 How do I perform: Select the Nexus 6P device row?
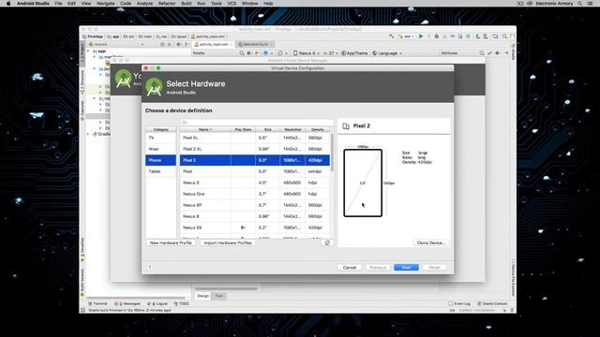coord(255,205)
